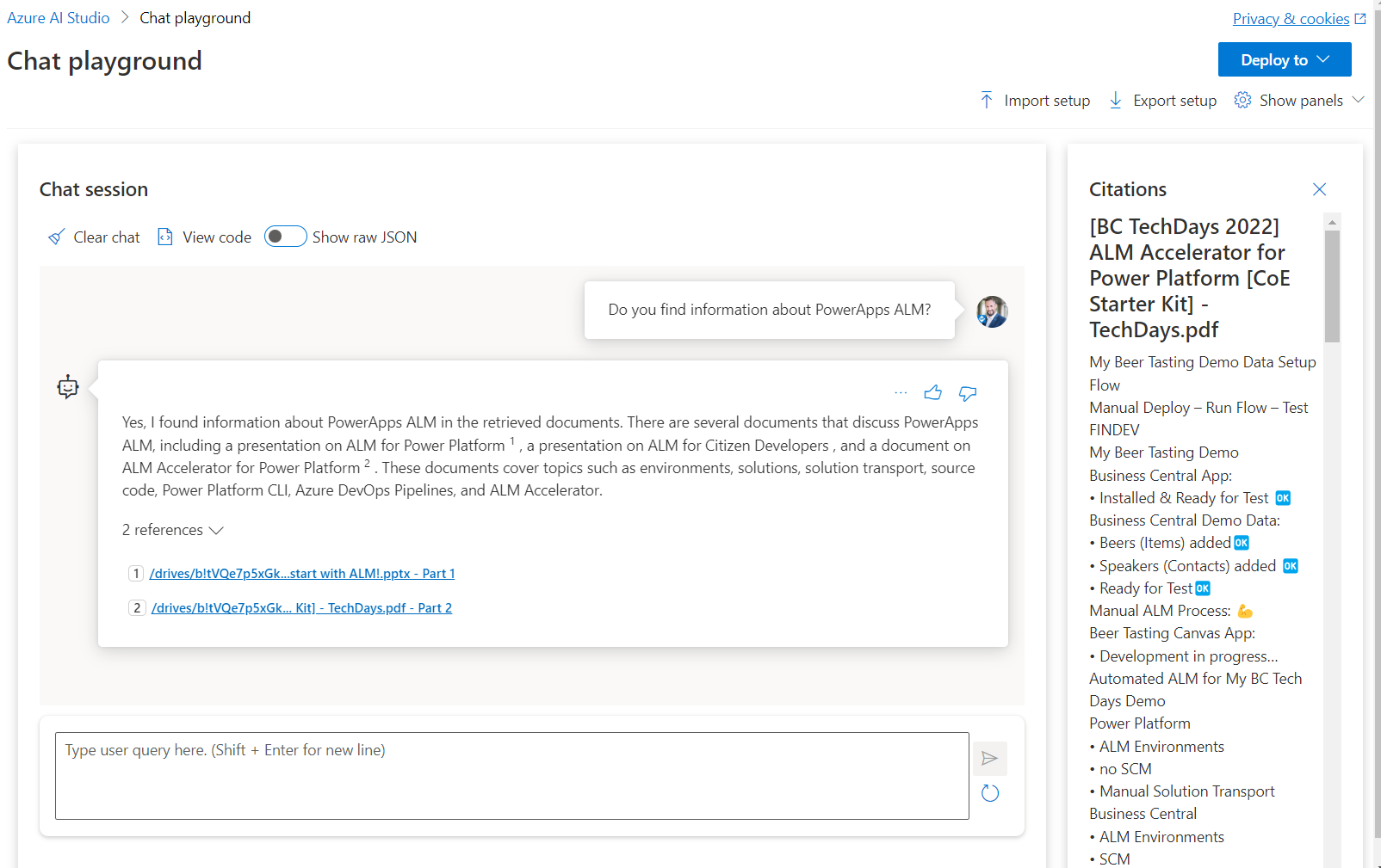Select the Import setup icon

coord(986,100)
